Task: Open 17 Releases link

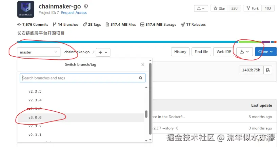Action: coord(193,24)
